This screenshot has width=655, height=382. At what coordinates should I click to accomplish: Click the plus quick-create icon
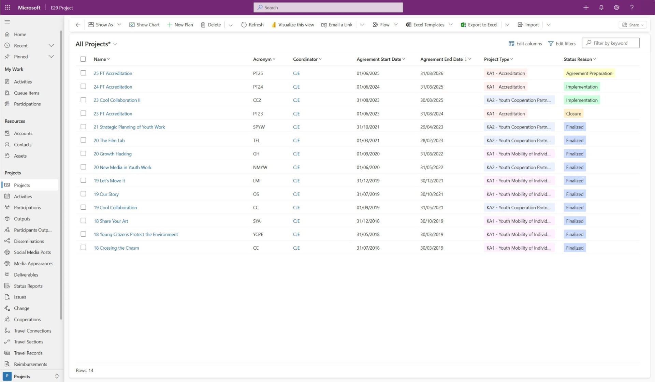(x=586, y=7)
